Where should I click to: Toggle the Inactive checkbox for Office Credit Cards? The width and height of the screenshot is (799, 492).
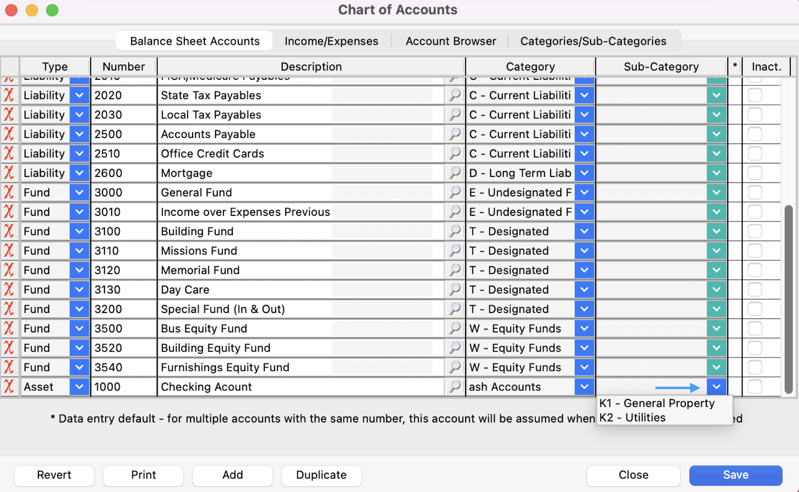[755, 153]
